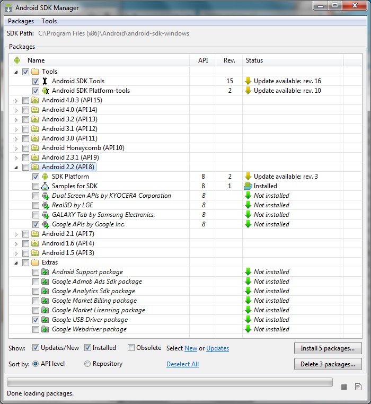Image resolution: width=371 pixels, height=404 pixels.
Task: Click the Google Webdriver package icon
Action: (45, 329)
